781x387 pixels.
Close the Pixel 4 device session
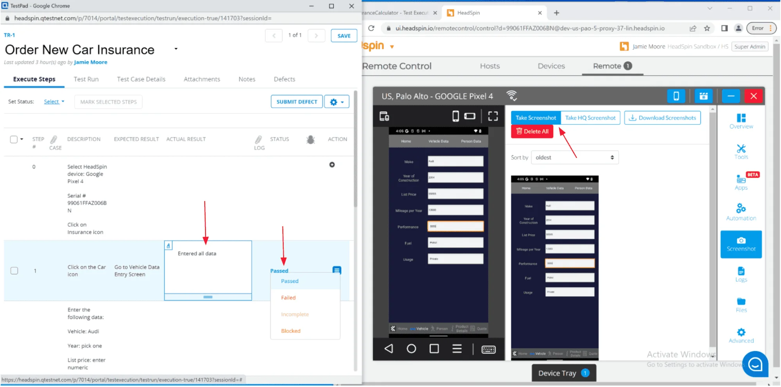753,96
